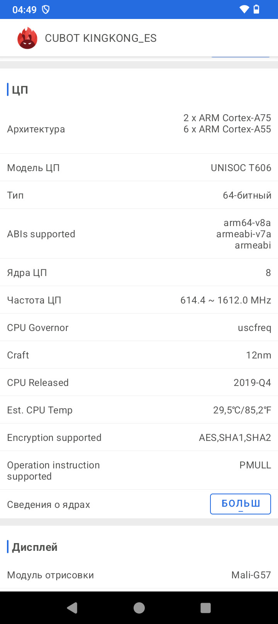Select the Архитектура row
Image resolution: width=278 pixels, height=624 pixels.
tap(139, 129)
